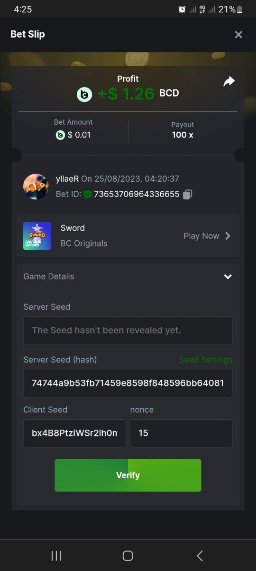Screen dimensions: 256x571
Task: Open Seed Settings link
Action: point(206,360)
